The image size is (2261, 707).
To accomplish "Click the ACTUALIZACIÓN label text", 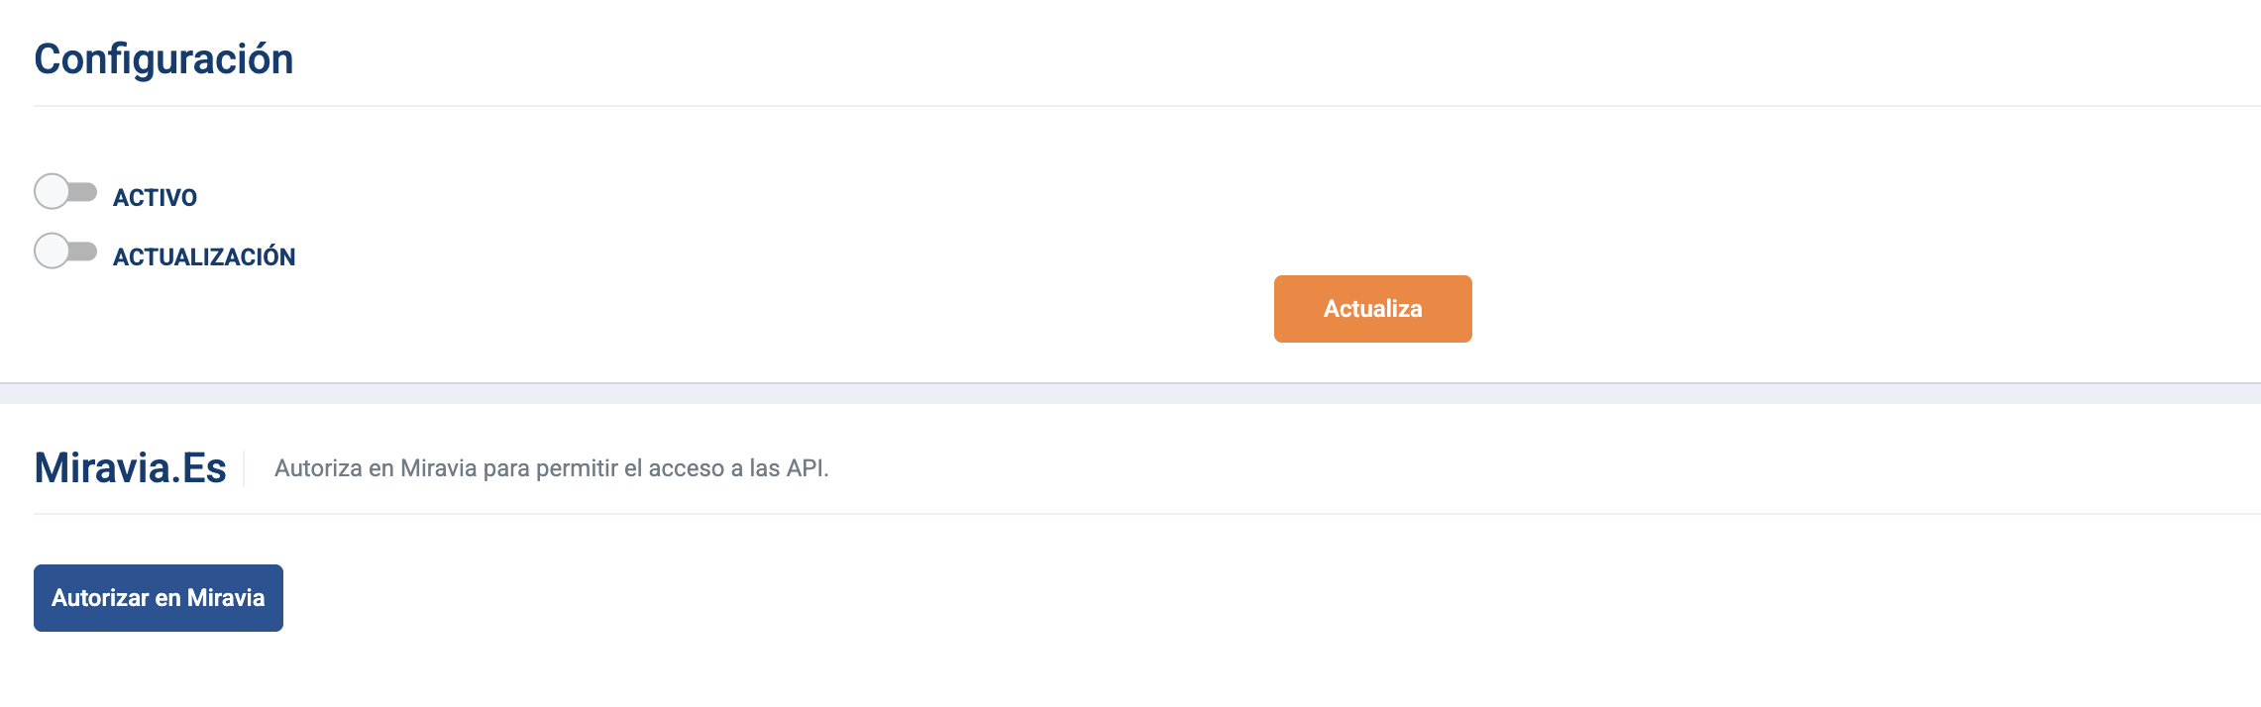I will pos(204,257).
